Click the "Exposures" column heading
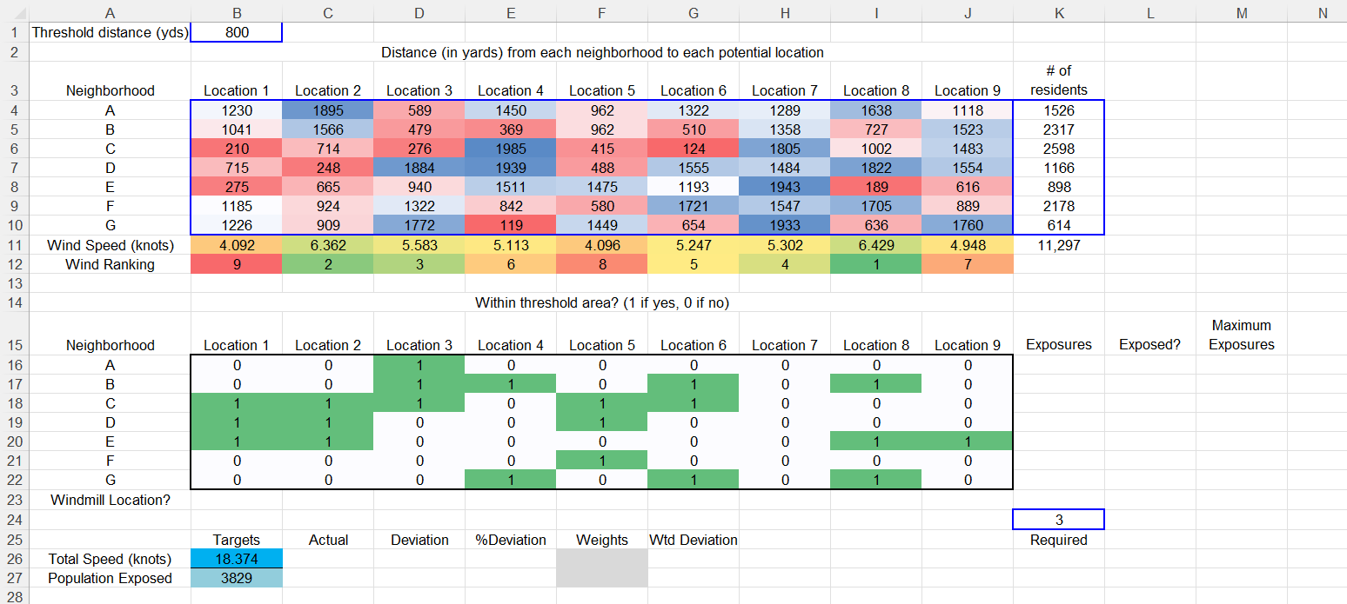The width and height of the screenshot is (1347, 604). [1059, 345]
